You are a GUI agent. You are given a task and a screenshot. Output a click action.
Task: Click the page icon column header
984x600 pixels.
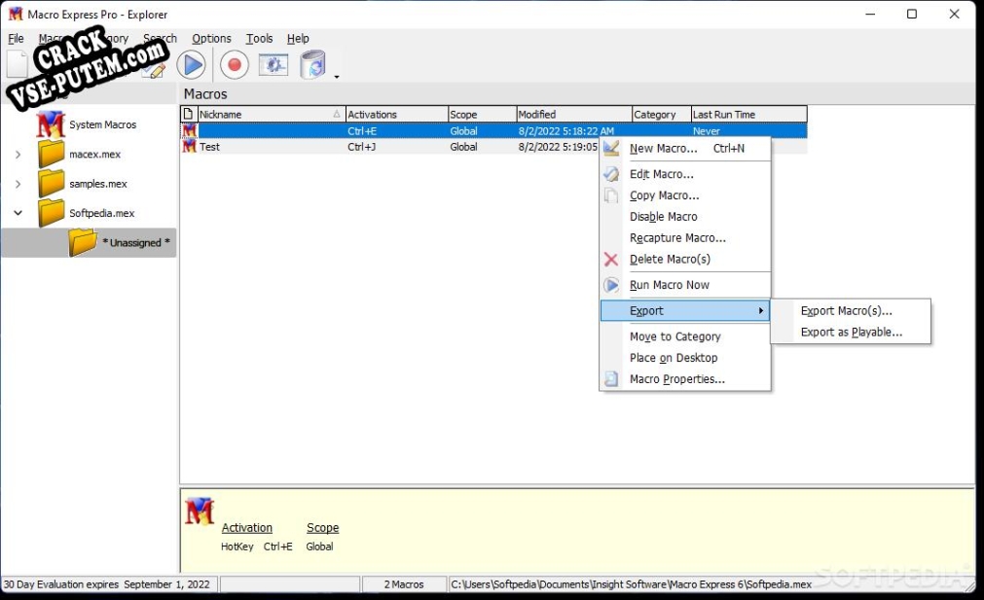click(x=188, y=114)
